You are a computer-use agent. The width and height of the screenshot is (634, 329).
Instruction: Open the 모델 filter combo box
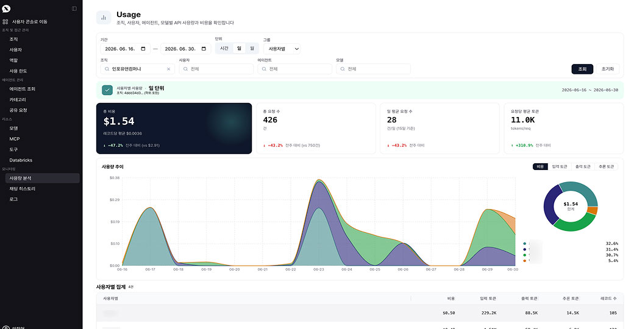(x=373, y=69)
